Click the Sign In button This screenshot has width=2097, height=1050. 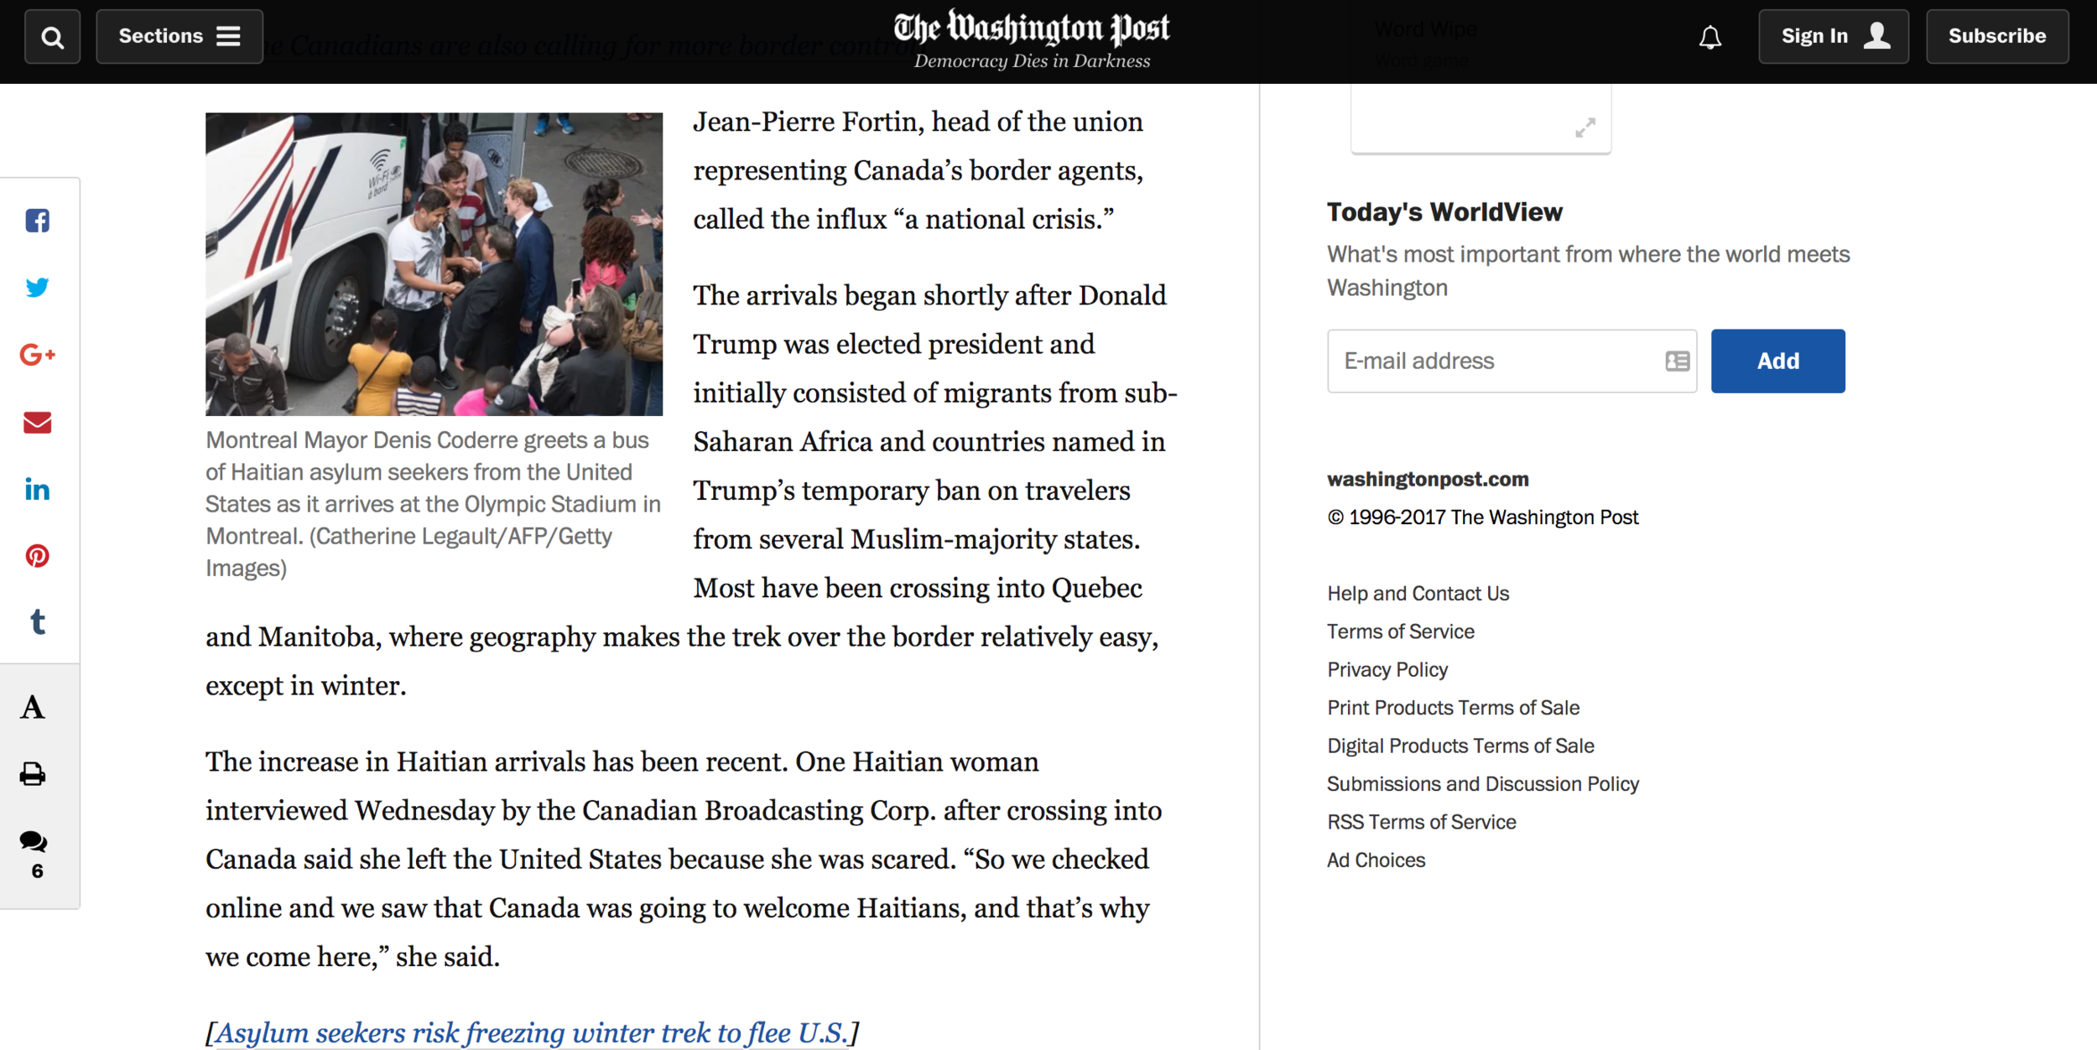(1834, 37)
